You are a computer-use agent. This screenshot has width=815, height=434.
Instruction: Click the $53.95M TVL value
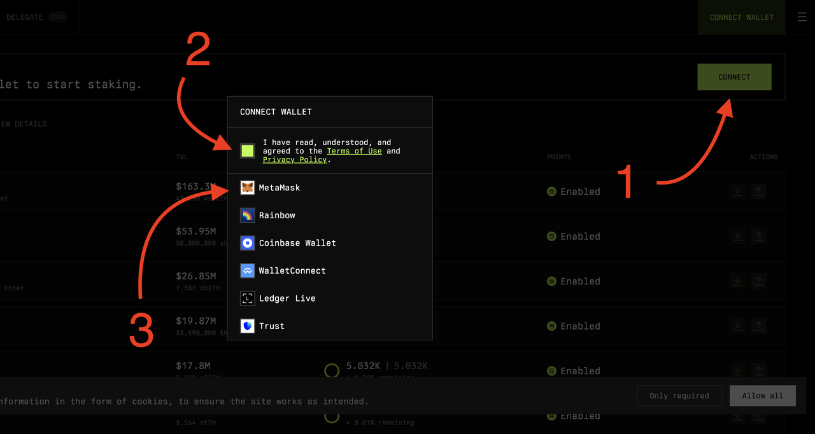click(196, 232)
